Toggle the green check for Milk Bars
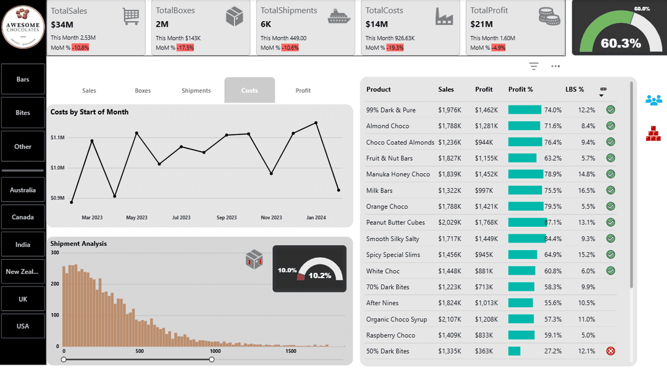 (x=610, y=190)
